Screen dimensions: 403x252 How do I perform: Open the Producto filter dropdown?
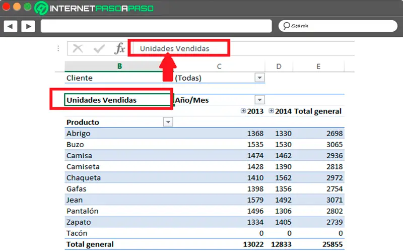pos(168,122)
